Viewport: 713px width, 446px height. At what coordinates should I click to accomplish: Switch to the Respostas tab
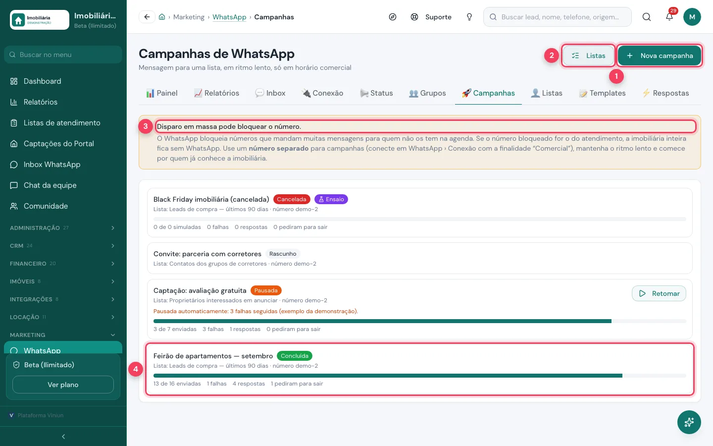pos(665,93)
